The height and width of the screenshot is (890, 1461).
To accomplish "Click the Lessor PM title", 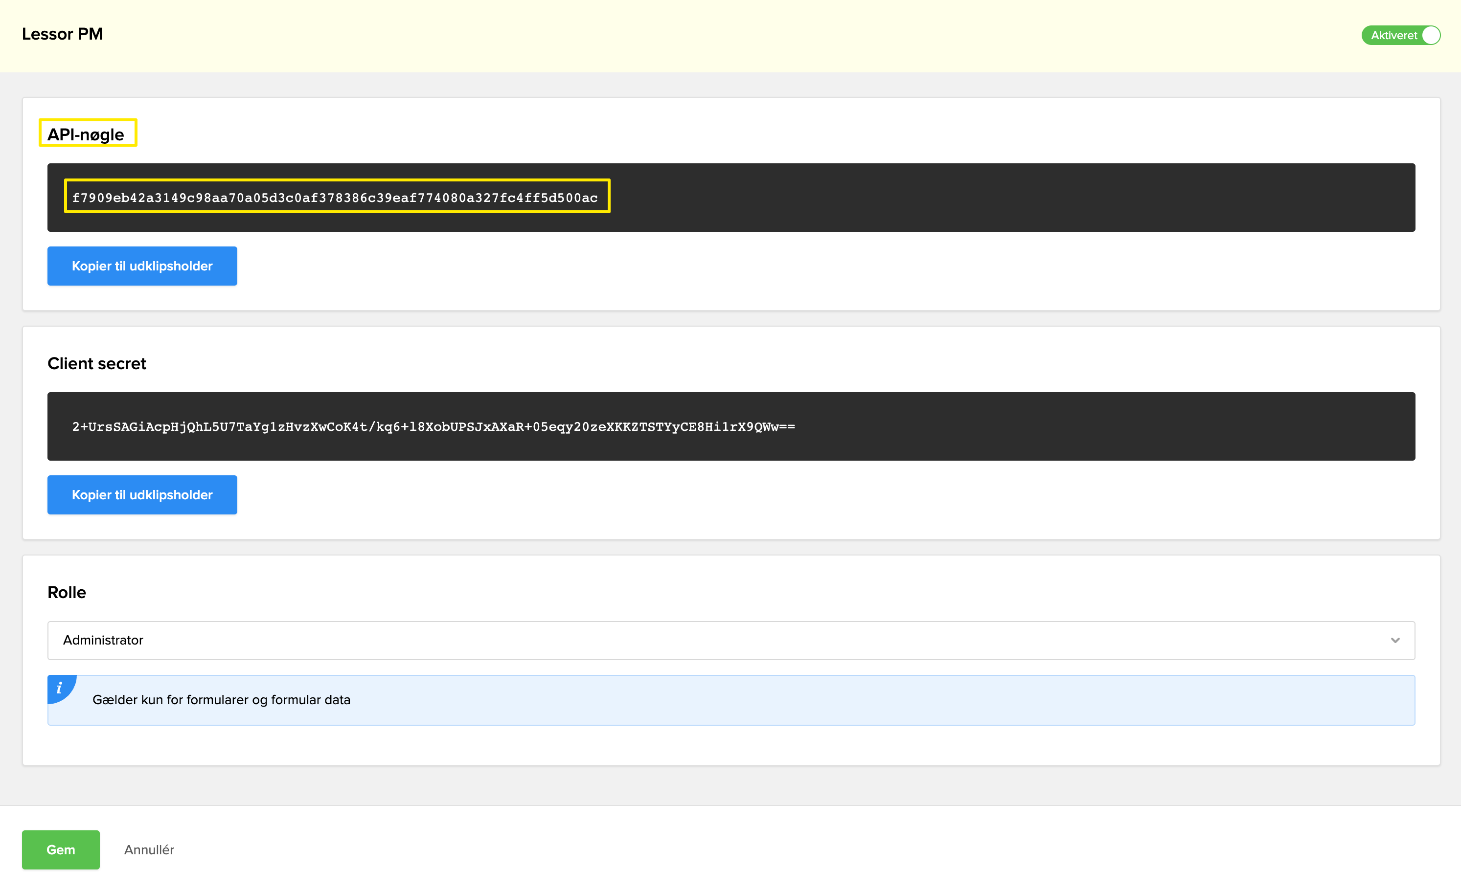I will (x=62, y=34).
